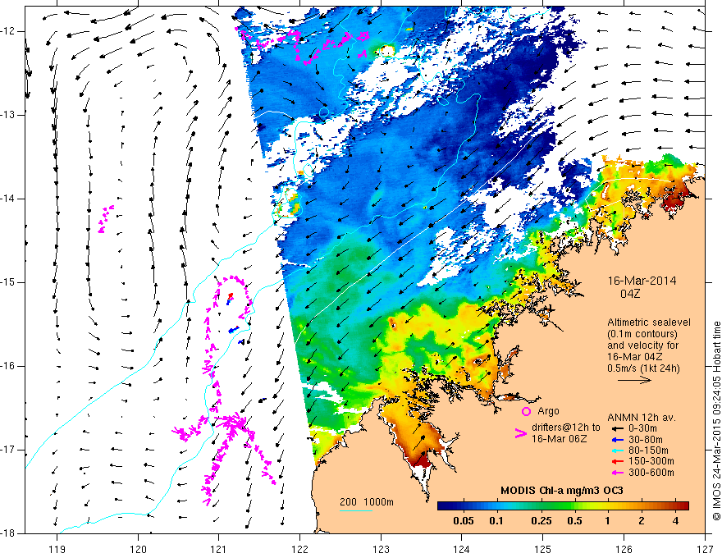
Task: Click the '0.25' colorbar tick label
Action: 541,521
